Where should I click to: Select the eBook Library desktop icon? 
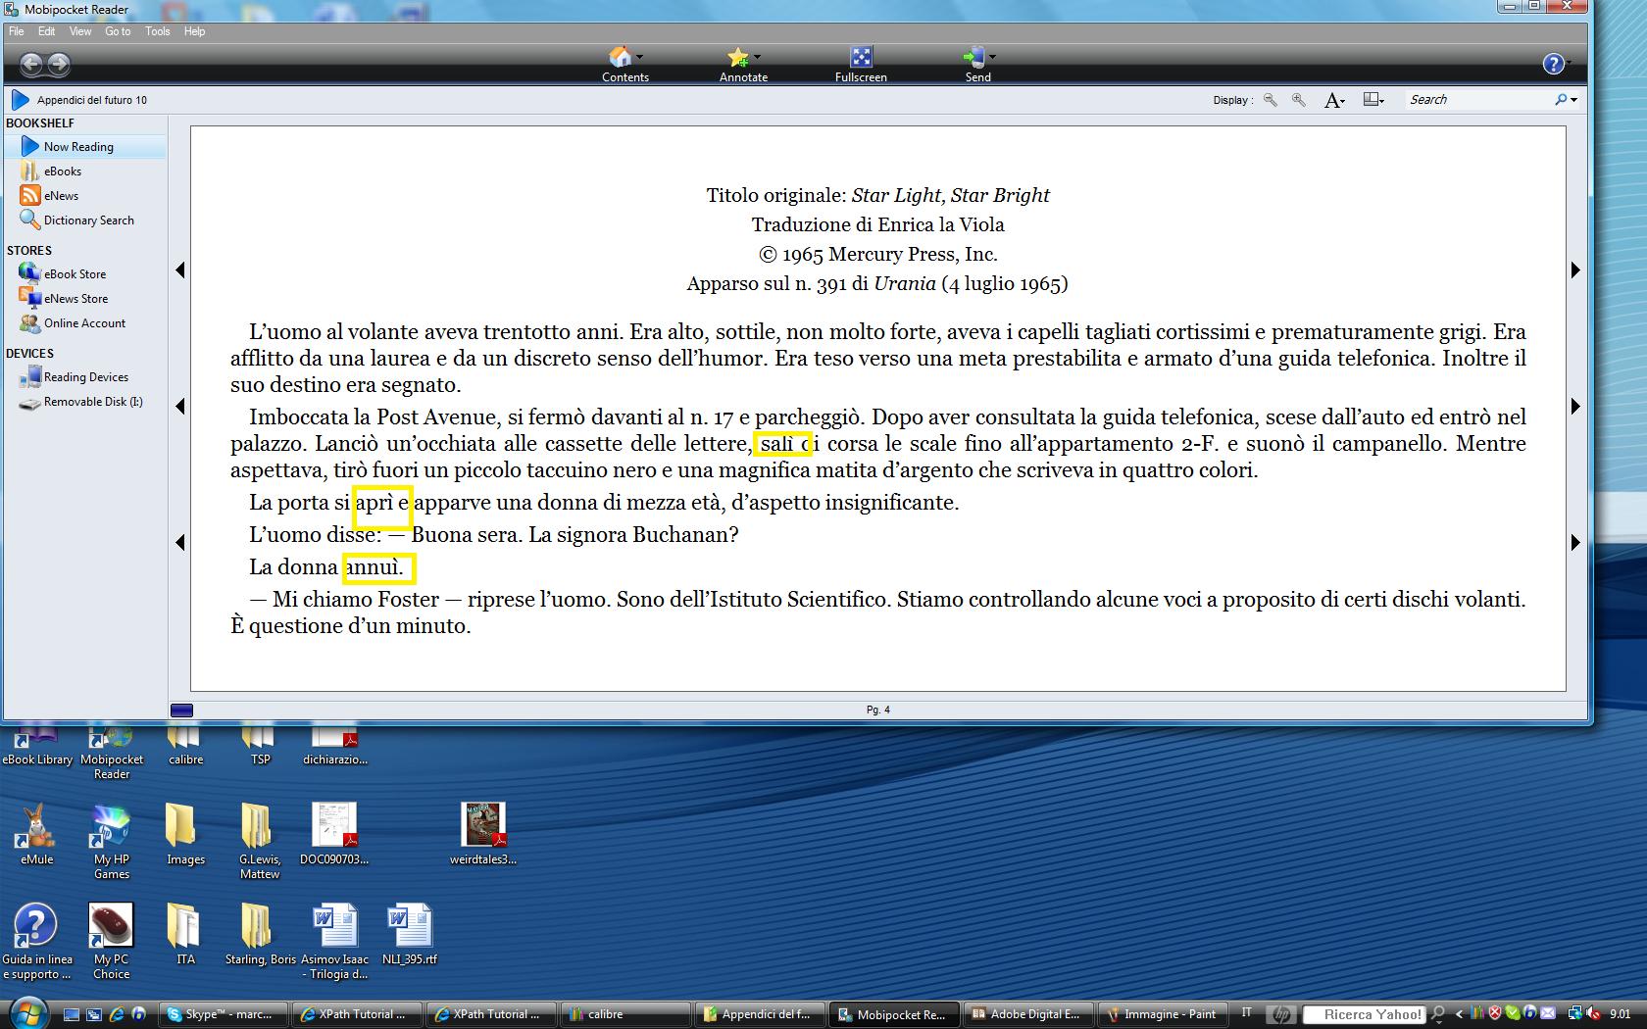point(37,745)
